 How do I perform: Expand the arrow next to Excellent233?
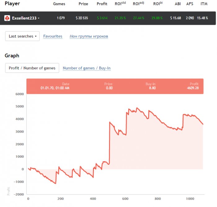[39, 19]
